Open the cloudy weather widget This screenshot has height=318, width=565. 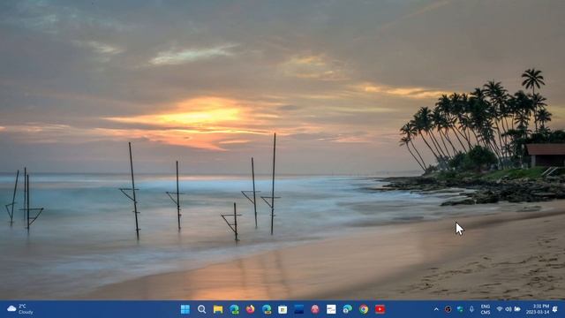click(20, 309)
